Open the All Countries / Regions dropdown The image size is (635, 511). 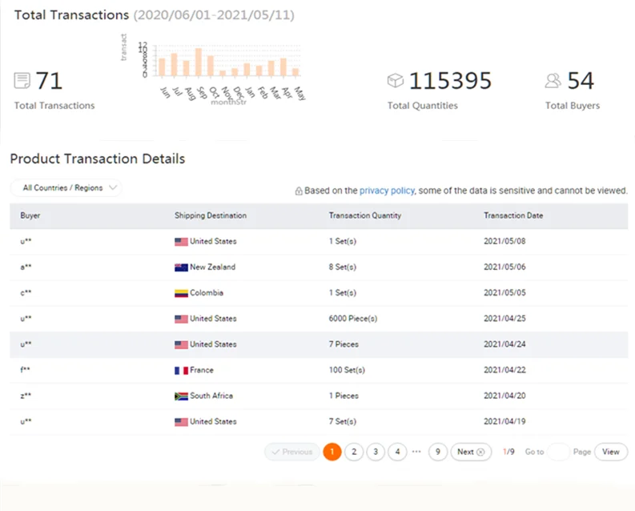[66, 188]
